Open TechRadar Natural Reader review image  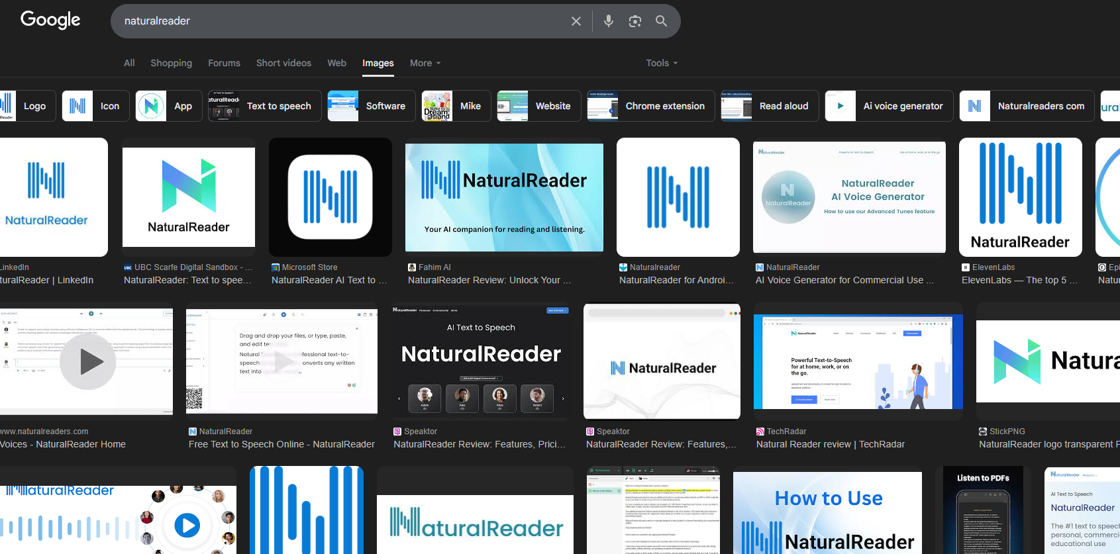(858, 361)
